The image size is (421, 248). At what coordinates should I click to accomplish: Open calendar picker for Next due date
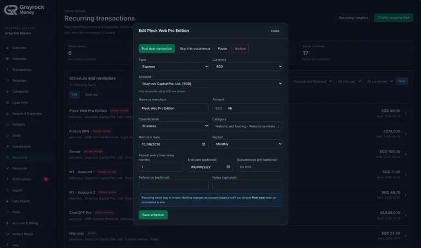pyautogui.click(x=203, y=144)
